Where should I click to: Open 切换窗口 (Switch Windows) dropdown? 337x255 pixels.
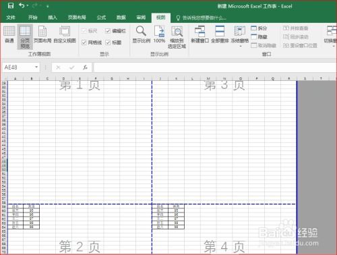point(330,36)
